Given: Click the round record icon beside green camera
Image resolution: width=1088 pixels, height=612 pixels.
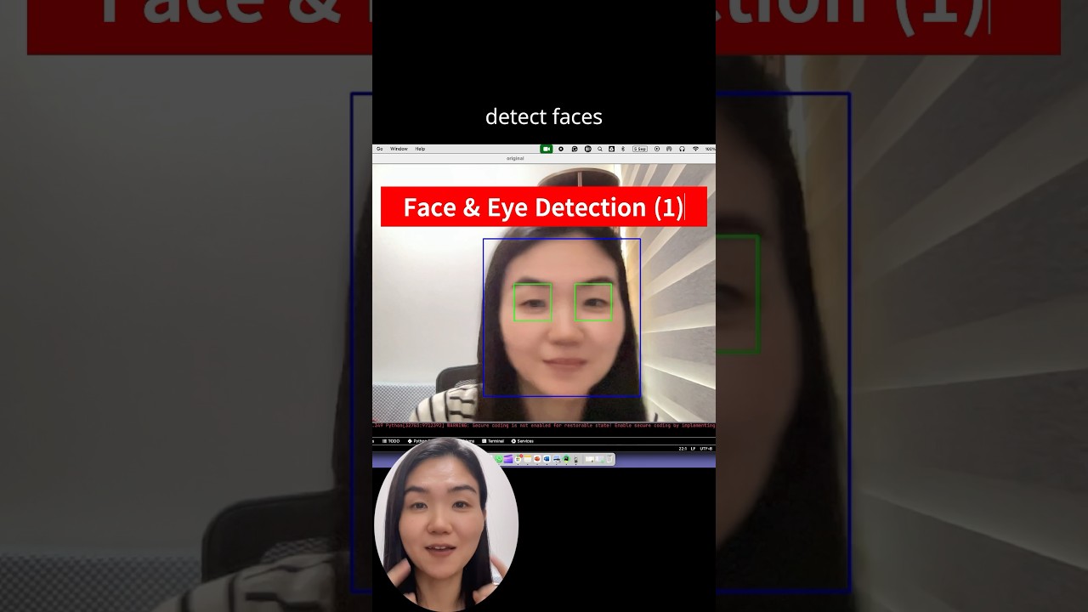Looking at the screenshot, I should click(x=561, y=149).
